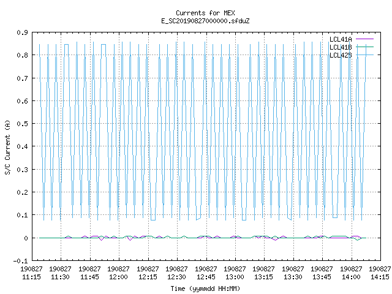Click the 0.1 y-axis tick value
This screenshot has height=294, width=392.
click(x=22, y=215)
